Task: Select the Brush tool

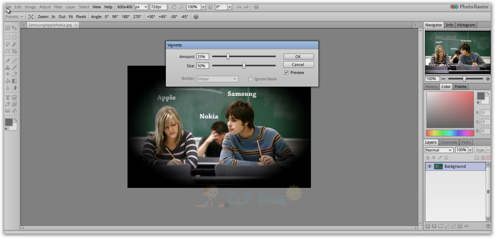Action: point(15,67)
